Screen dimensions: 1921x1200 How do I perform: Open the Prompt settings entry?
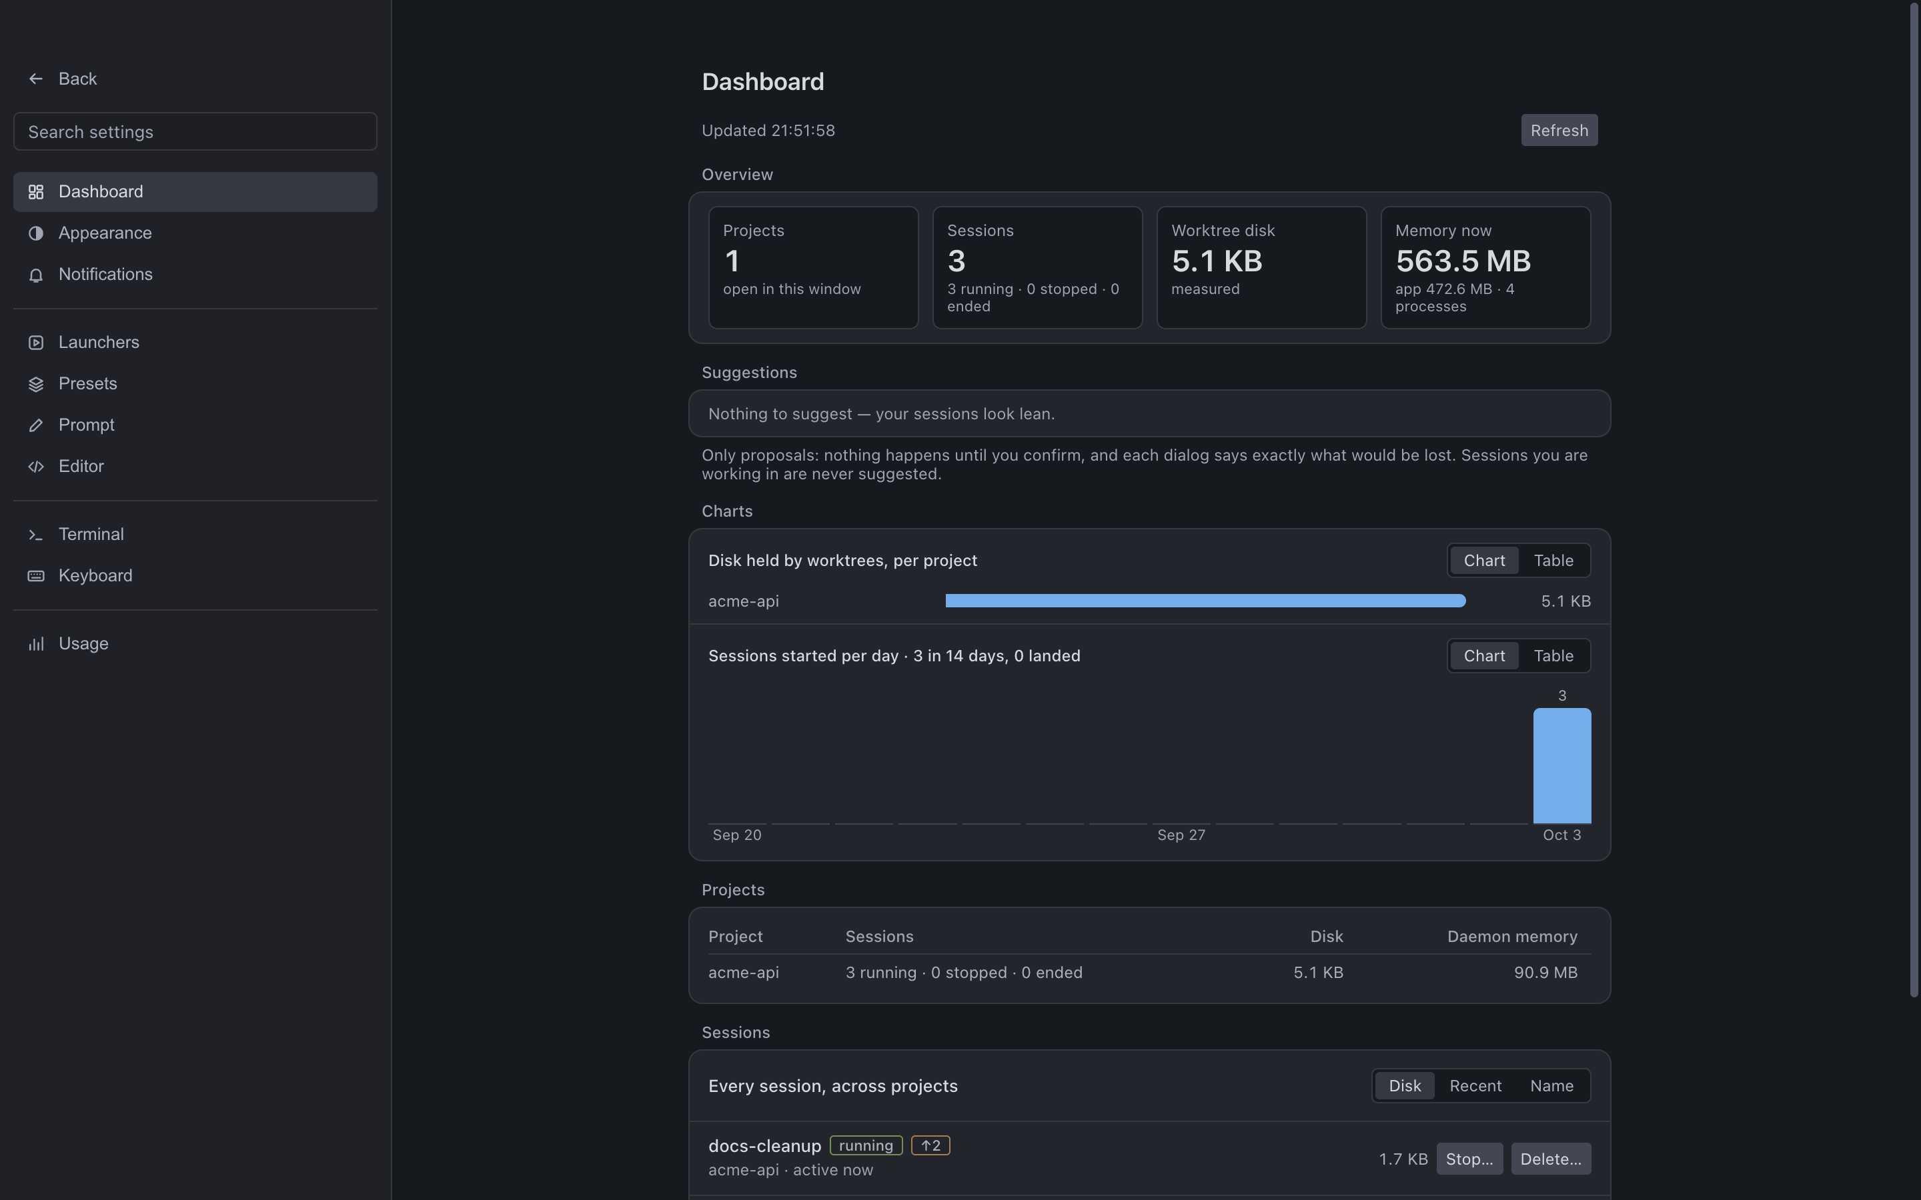[195, 425]
